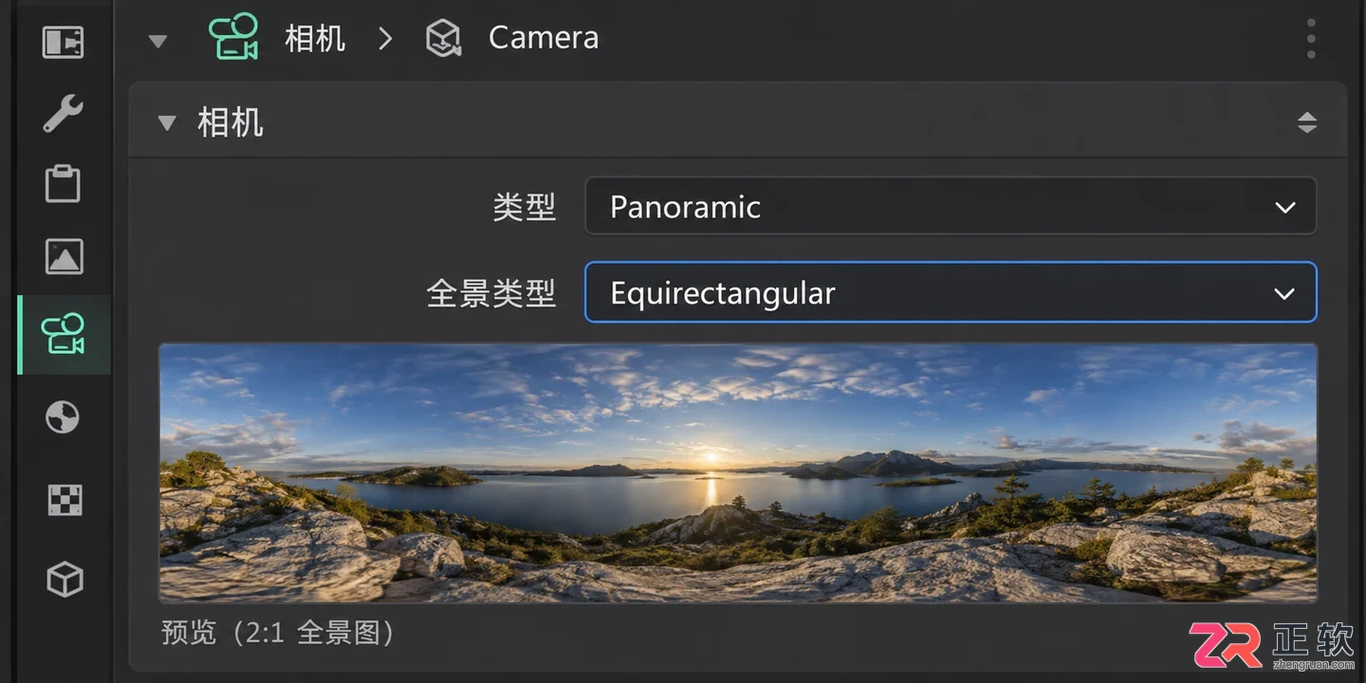The width and height of the screenshot is (1366, 683).
Task: Click the 类型 field label
Action: [x=524, y=207]
